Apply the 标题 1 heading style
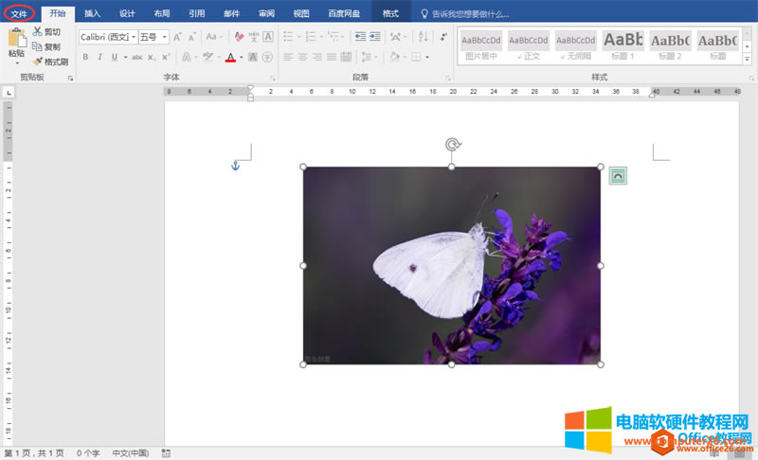The height and width of the screenshot is (460, 758). (623, 44)
